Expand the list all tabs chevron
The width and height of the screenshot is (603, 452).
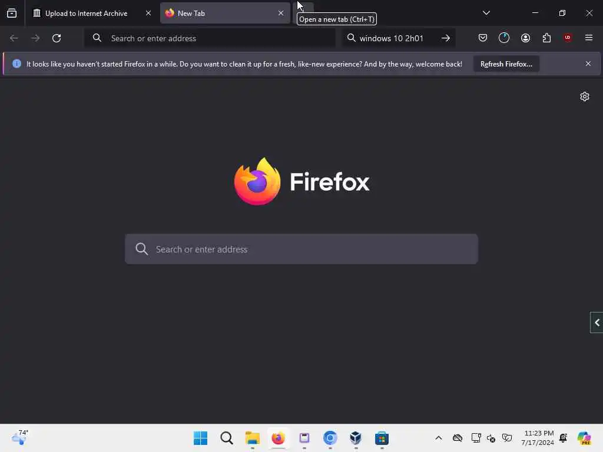[x=486, y=13]
